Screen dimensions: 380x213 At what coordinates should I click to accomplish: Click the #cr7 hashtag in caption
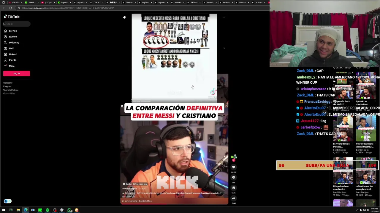click(219, 193)
